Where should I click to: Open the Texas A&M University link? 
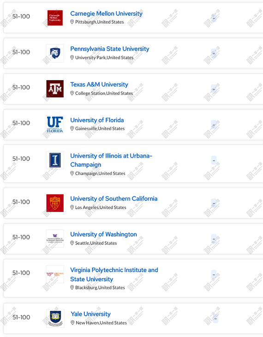tap(99, 84)
